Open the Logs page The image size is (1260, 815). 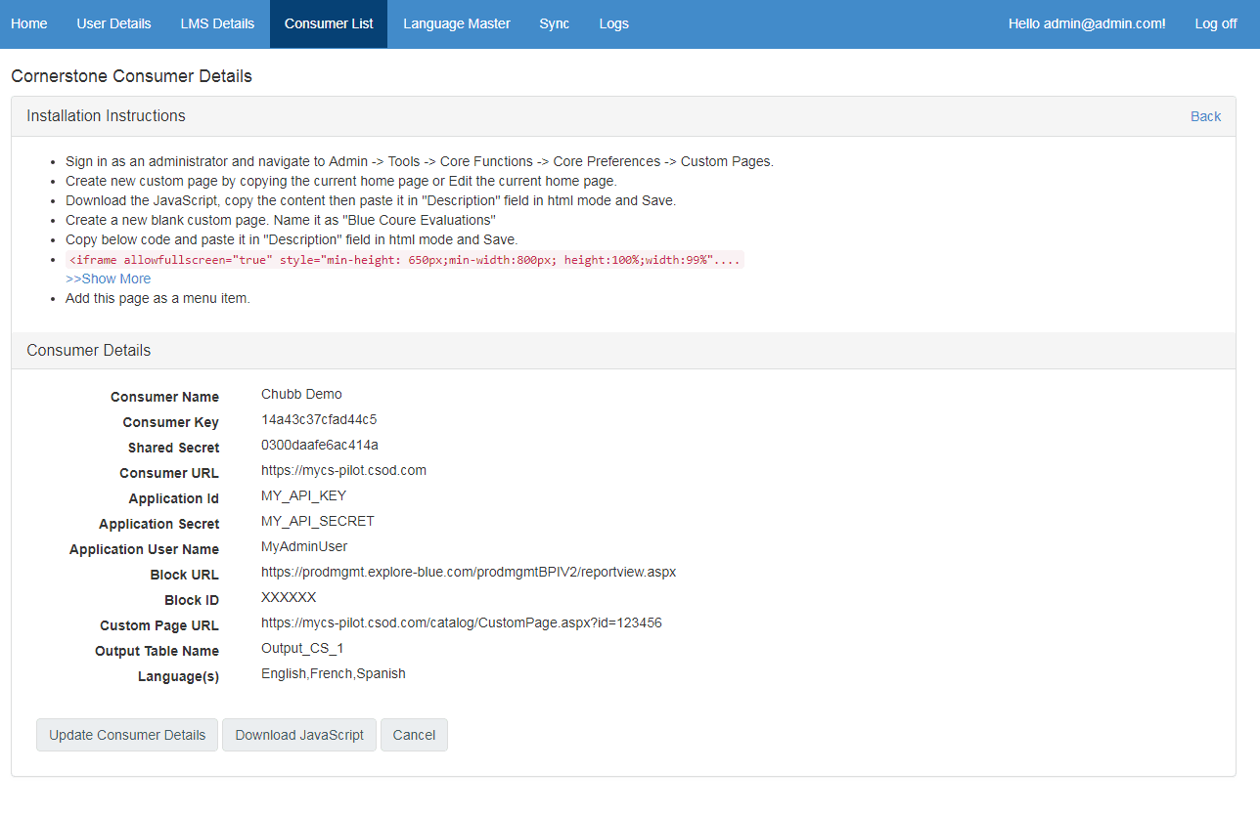click(614, 23)
